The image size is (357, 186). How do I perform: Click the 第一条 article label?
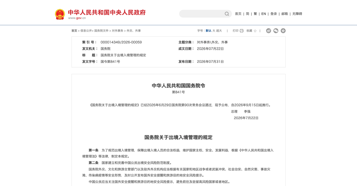93,150
